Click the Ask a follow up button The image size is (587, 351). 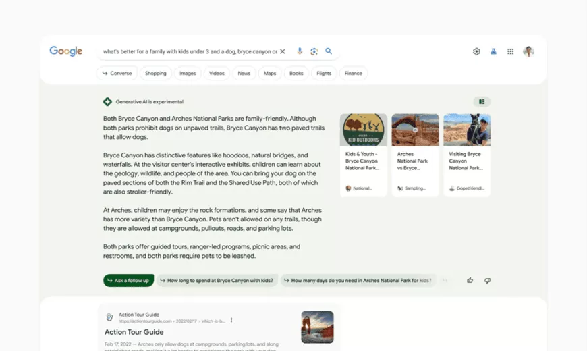(128, 280)
